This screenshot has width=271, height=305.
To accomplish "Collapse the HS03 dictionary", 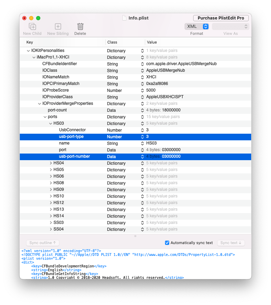I will (x=50, y=123).
